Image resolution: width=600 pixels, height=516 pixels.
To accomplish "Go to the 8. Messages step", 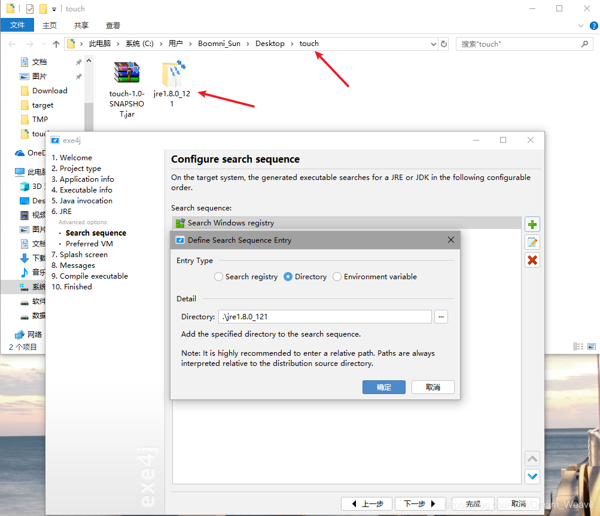I will (73, 265).
